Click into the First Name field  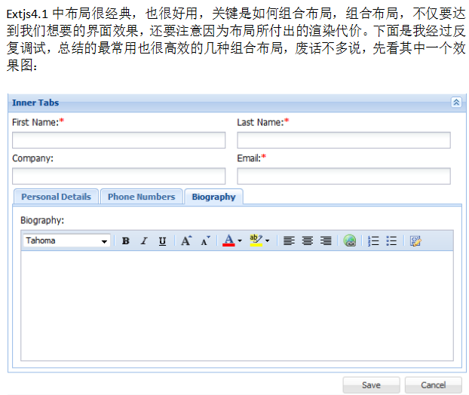118,140
